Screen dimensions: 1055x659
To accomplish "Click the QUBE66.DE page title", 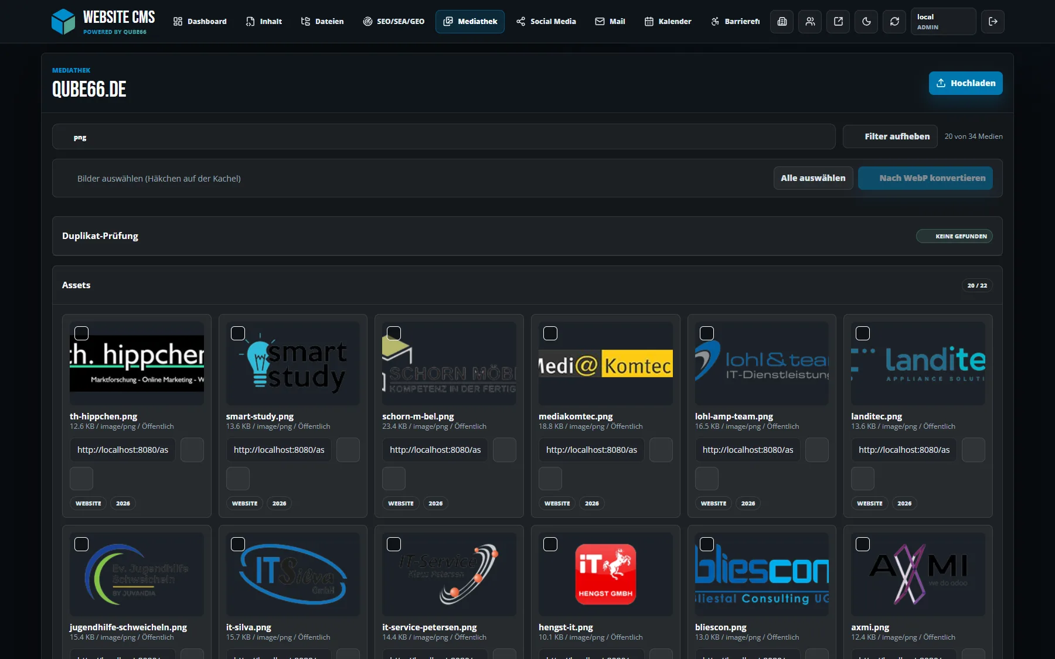I will (x=89, y=89).
